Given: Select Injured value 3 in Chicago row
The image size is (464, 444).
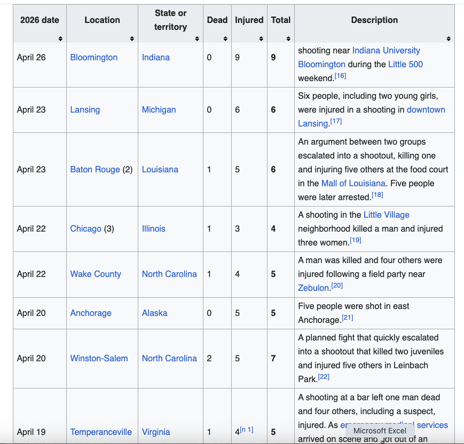Looking at the screenshot, I should tap(237, 228).
